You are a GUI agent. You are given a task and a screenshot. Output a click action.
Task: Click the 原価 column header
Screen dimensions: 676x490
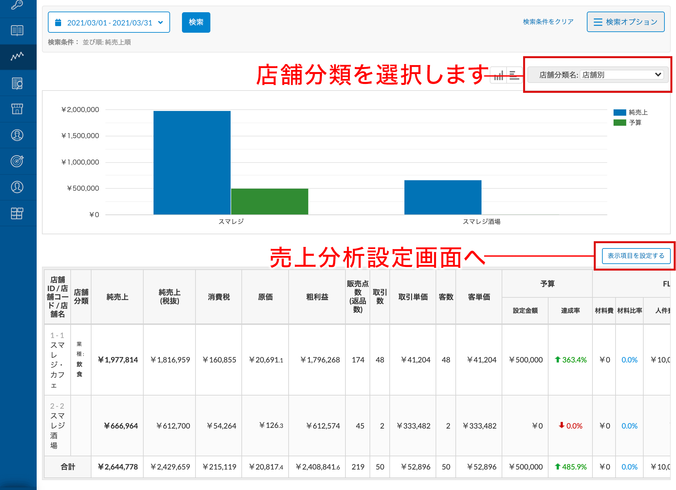[x=265, y=297]
